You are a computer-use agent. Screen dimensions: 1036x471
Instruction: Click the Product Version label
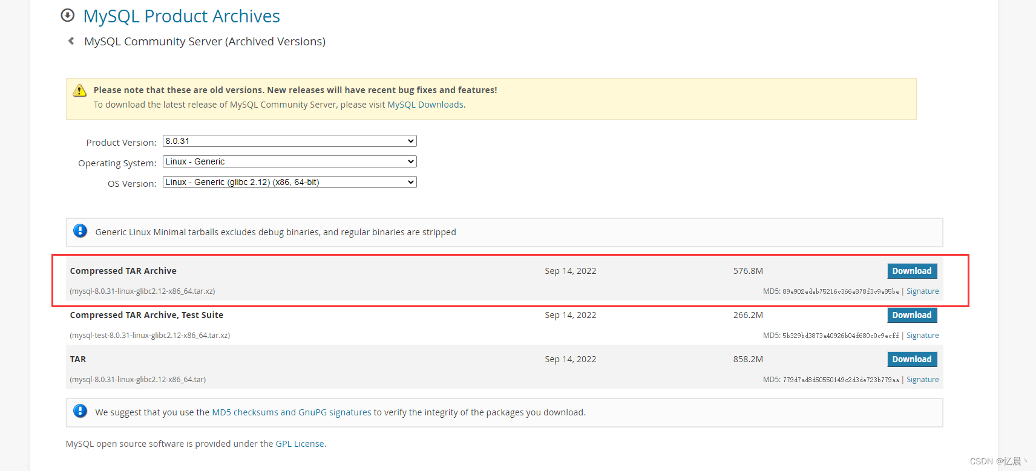click(x=121, y=143)
